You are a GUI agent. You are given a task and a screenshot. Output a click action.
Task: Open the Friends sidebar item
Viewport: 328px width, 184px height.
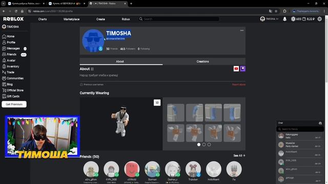[x=9, y=55]
